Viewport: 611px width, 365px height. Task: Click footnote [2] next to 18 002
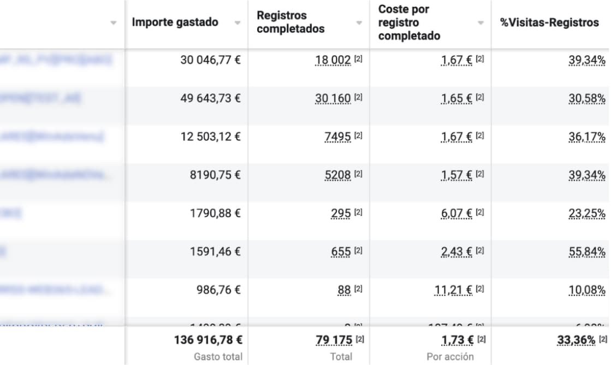(358, 59)
